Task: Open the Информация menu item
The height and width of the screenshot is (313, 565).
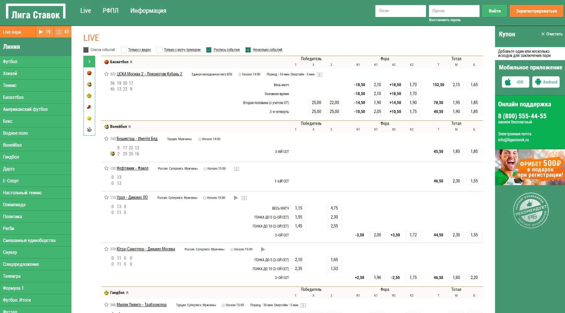Action: click(148, 11)
